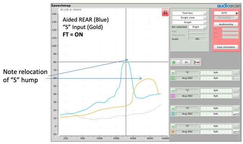Click the dotted grid icon on test 4 "S" row
This screenshot has width=243, height=144.
[x=236, y=126]
